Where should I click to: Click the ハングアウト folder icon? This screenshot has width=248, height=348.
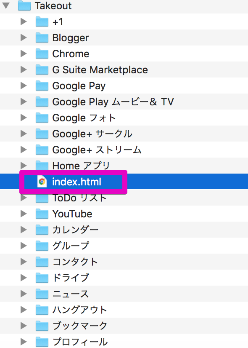[42, 309]
